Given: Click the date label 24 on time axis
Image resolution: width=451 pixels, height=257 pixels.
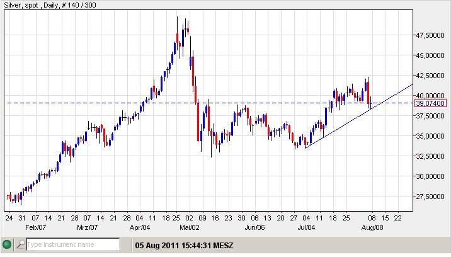Looking at the screenshot, I should coord(9,218).
